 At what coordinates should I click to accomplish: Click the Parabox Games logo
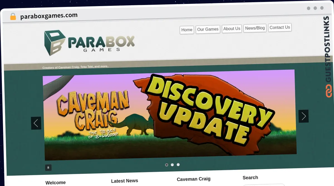click(x=89, y=42)
